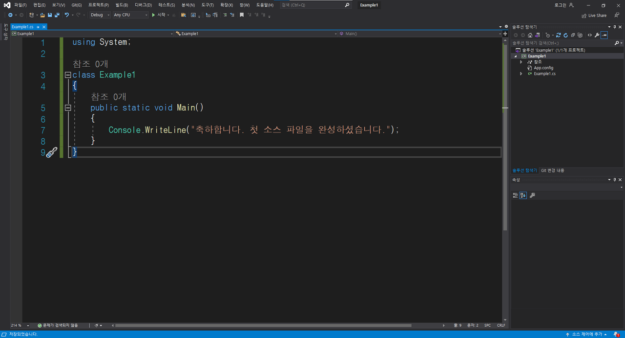Refresh the Solution Explorer

point(565,35)
